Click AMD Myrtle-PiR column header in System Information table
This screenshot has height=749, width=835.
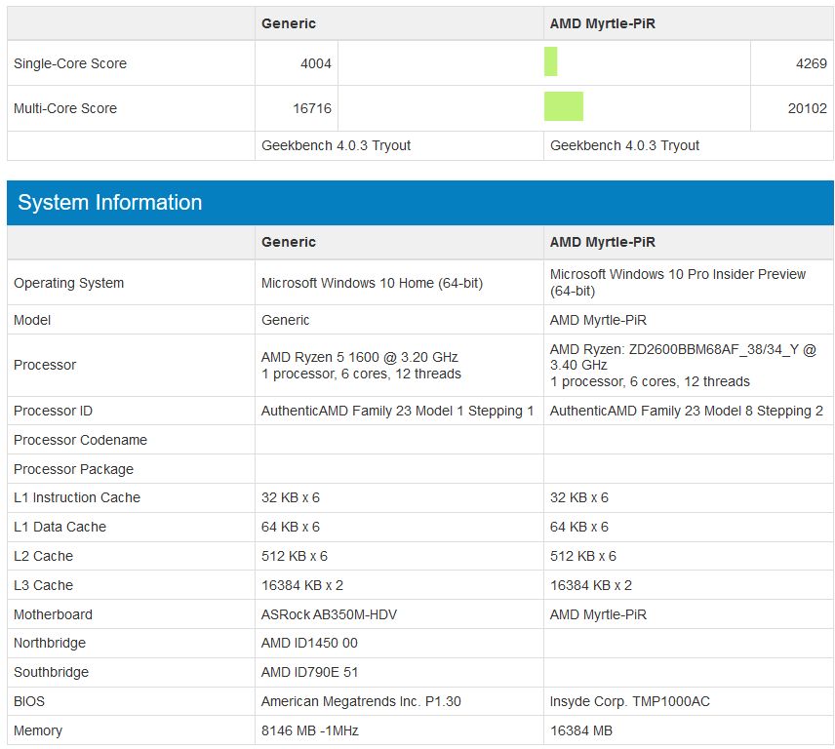(602, 242)
